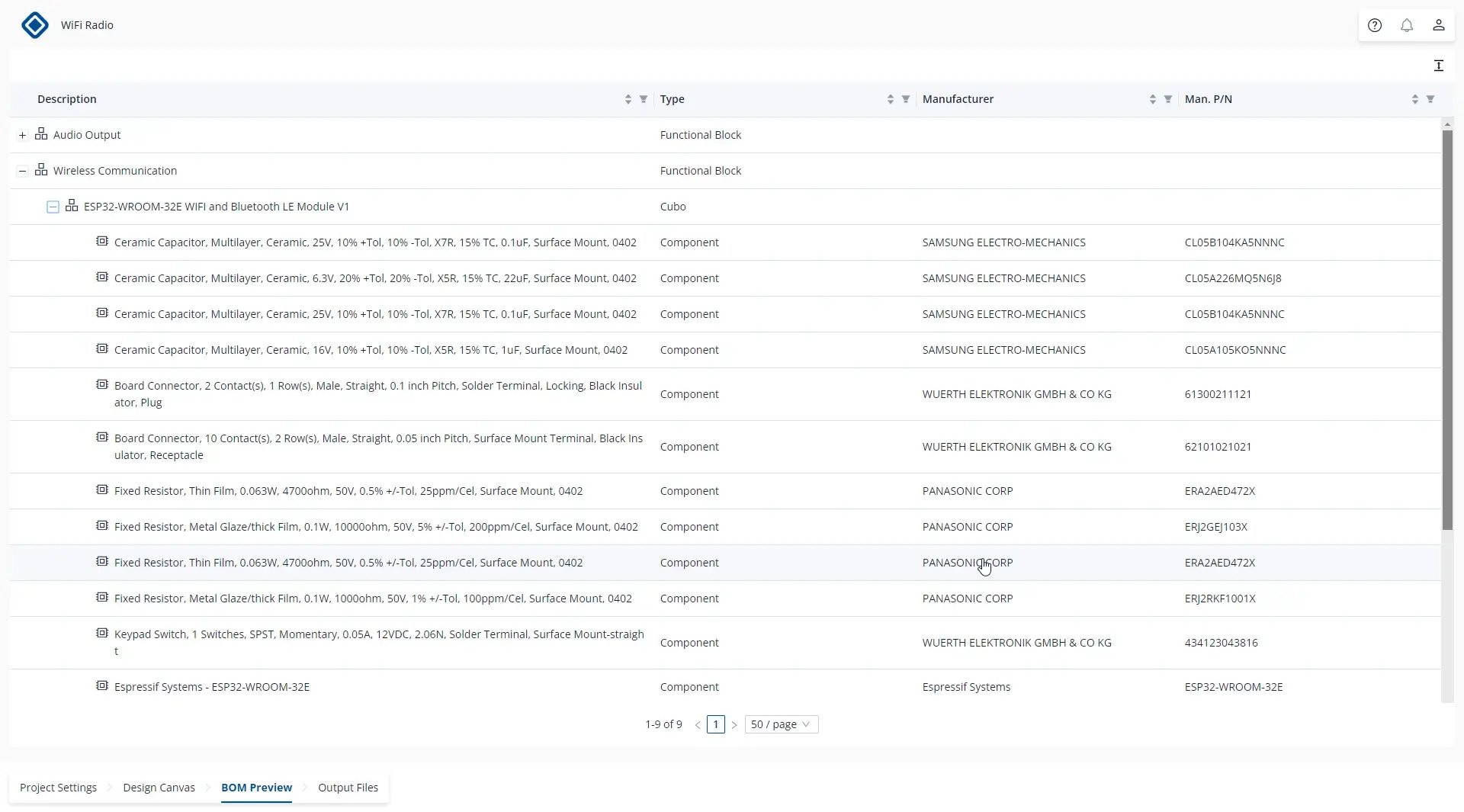Click component icon for 1000ohm resistor
This screenshot has width=1464, height=812.
[101, 597]
